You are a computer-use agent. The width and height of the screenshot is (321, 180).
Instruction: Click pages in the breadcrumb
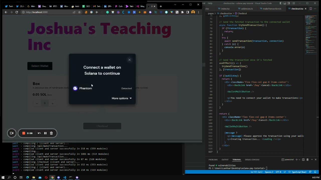pyautogui.click(x=211, y=13)
